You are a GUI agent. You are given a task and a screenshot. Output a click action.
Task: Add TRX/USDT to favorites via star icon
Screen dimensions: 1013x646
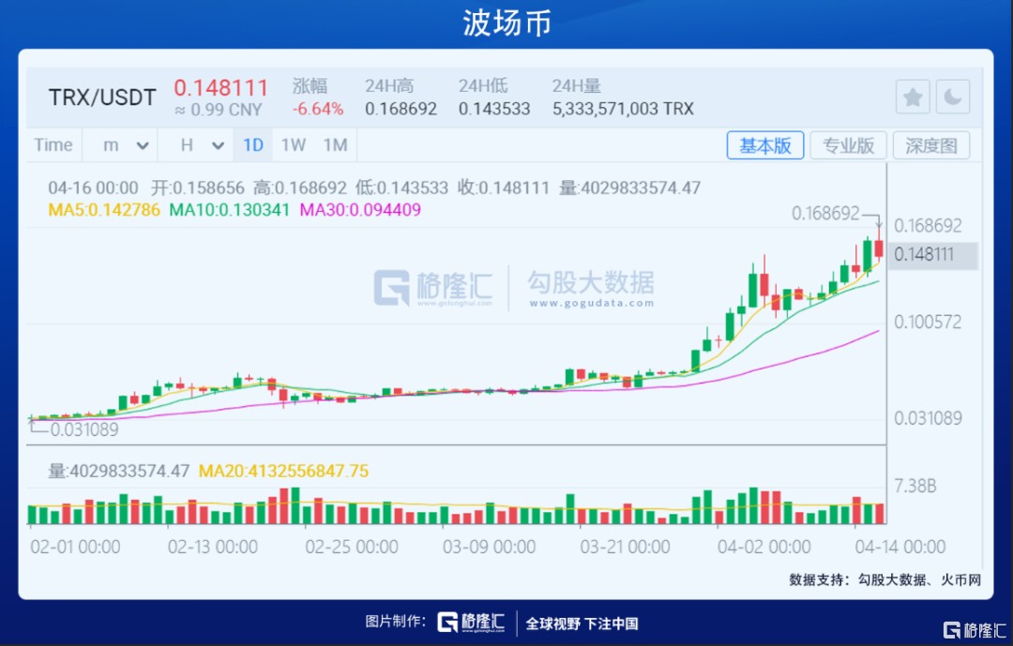(x=913, y=97)
